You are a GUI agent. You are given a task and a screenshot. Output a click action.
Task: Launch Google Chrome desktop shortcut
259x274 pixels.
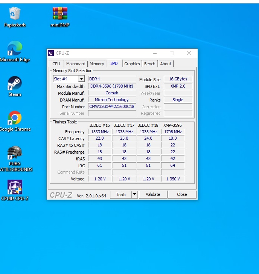15,121
